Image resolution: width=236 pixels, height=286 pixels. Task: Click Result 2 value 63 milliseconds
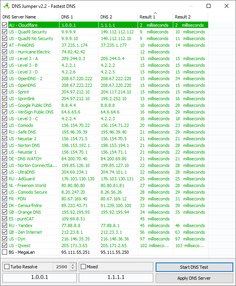[190, 232]
